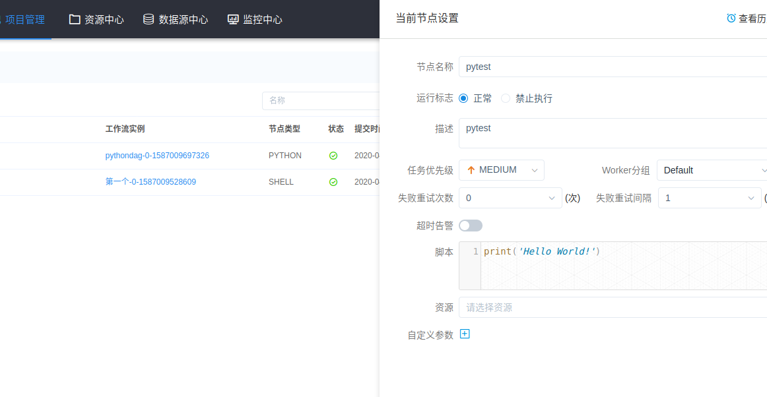This screenshot has height=397, width=767.
Task: Open the 项目管理 tab
Action: click(24, 20)
